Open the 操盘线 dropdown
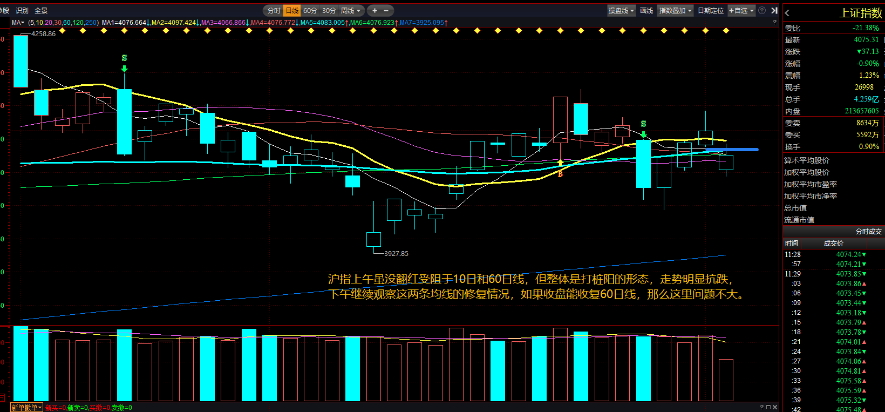The height and width of the screenshot is (412, 885). pos(621,10)
